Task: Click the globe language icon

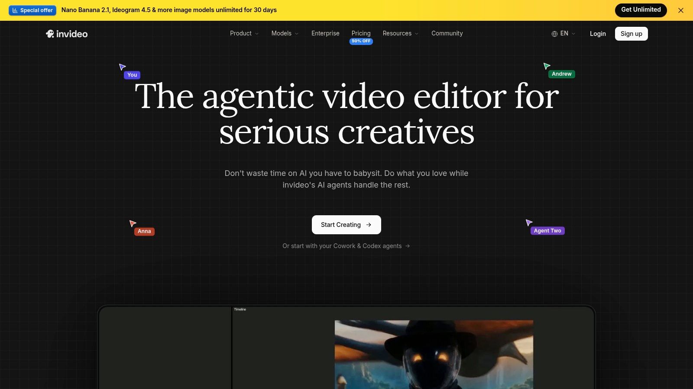Action: 554,34
